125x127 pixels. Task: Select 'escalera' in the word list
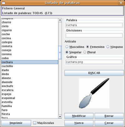[x=30, y=90]
